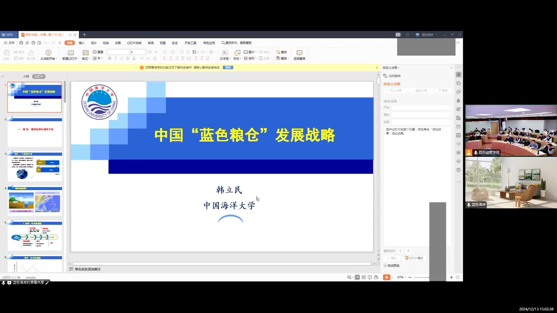
Task: Switch to normal view mode
Action: pos(357,277)
